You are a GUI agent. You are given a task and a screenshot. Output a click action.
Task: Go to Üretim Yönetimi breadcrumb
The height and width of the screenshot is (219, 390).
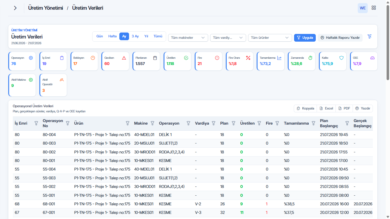(x=46, y=8)
